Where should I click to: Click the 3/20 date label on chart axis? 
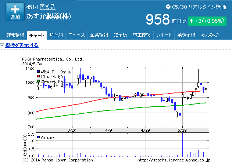tap(72, 130)
